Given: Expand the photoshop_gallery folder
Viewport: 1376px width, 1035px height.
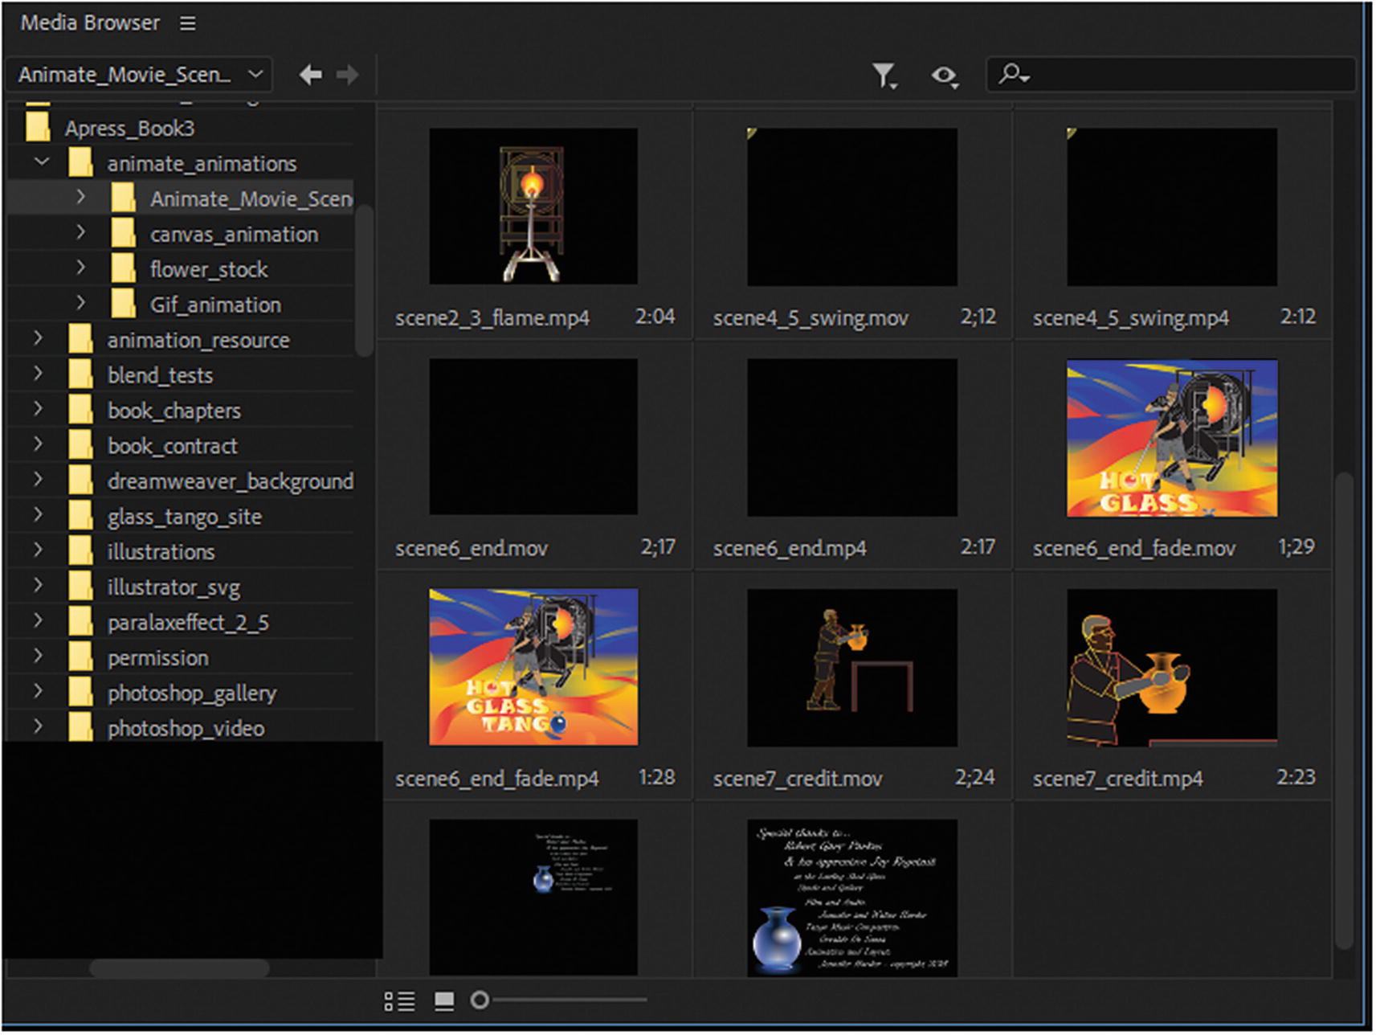Looking at the screenshot, I should point(38,692).
